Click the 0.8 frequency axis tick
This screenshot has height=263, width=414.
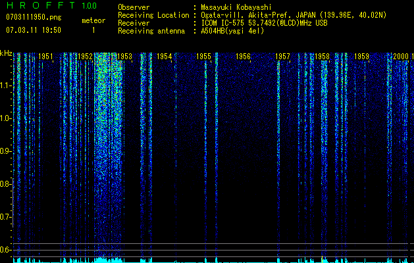point(5,184)
